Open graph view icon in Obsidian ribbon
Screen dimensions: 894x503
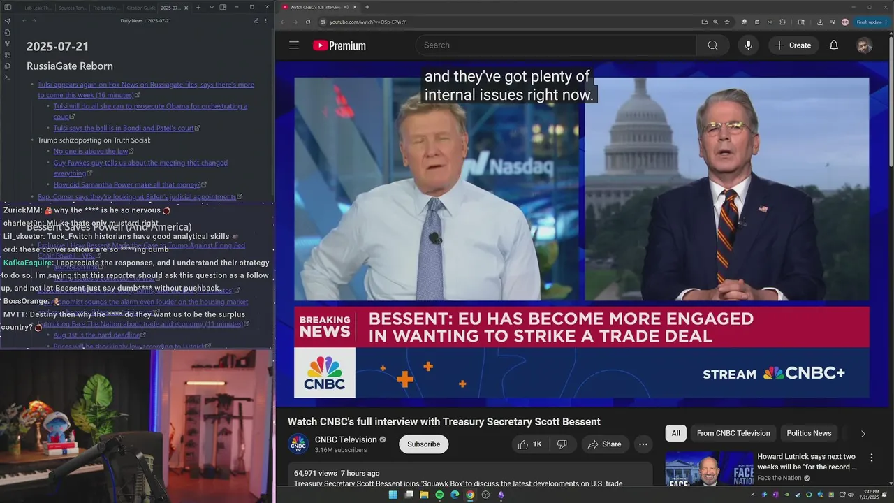(8, 43)
